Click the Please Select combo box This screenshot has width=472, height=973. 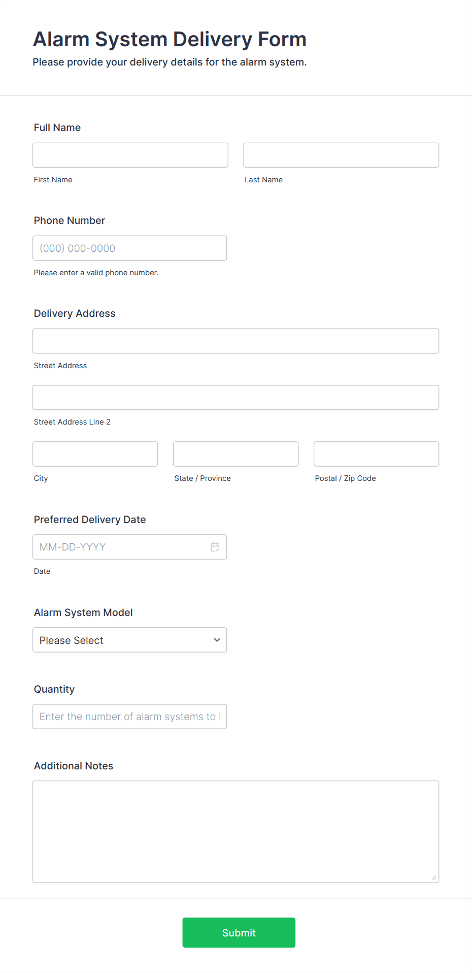tap(130, 640)
